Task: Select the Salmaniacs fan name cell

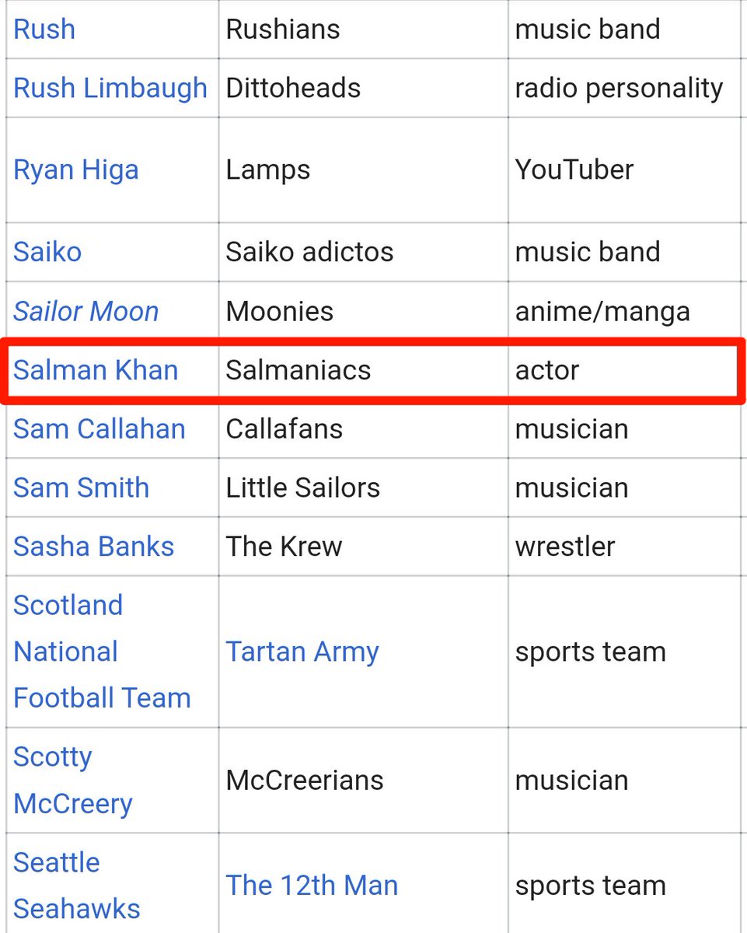Action: click(x=363, y=370)
